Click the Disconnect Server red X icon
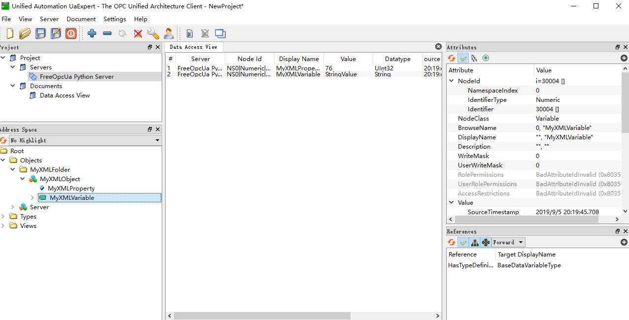Viewport: 629px width, 320px height. pyautogui.click(x=138, y=33)
